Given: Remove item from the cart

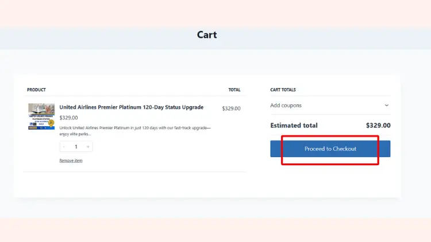Looking at the screenshot, I should tap(71, 161).
